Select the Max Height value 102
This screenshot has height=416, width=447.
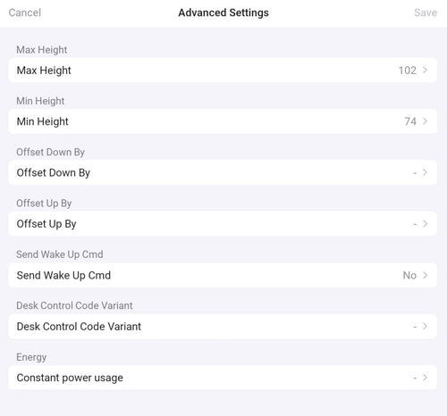point(408,71)
